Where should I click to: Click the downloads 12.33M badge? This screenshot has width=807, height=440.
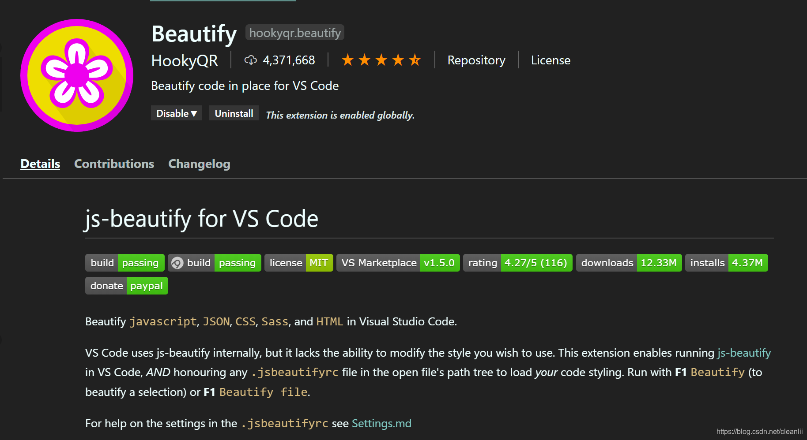629,263
